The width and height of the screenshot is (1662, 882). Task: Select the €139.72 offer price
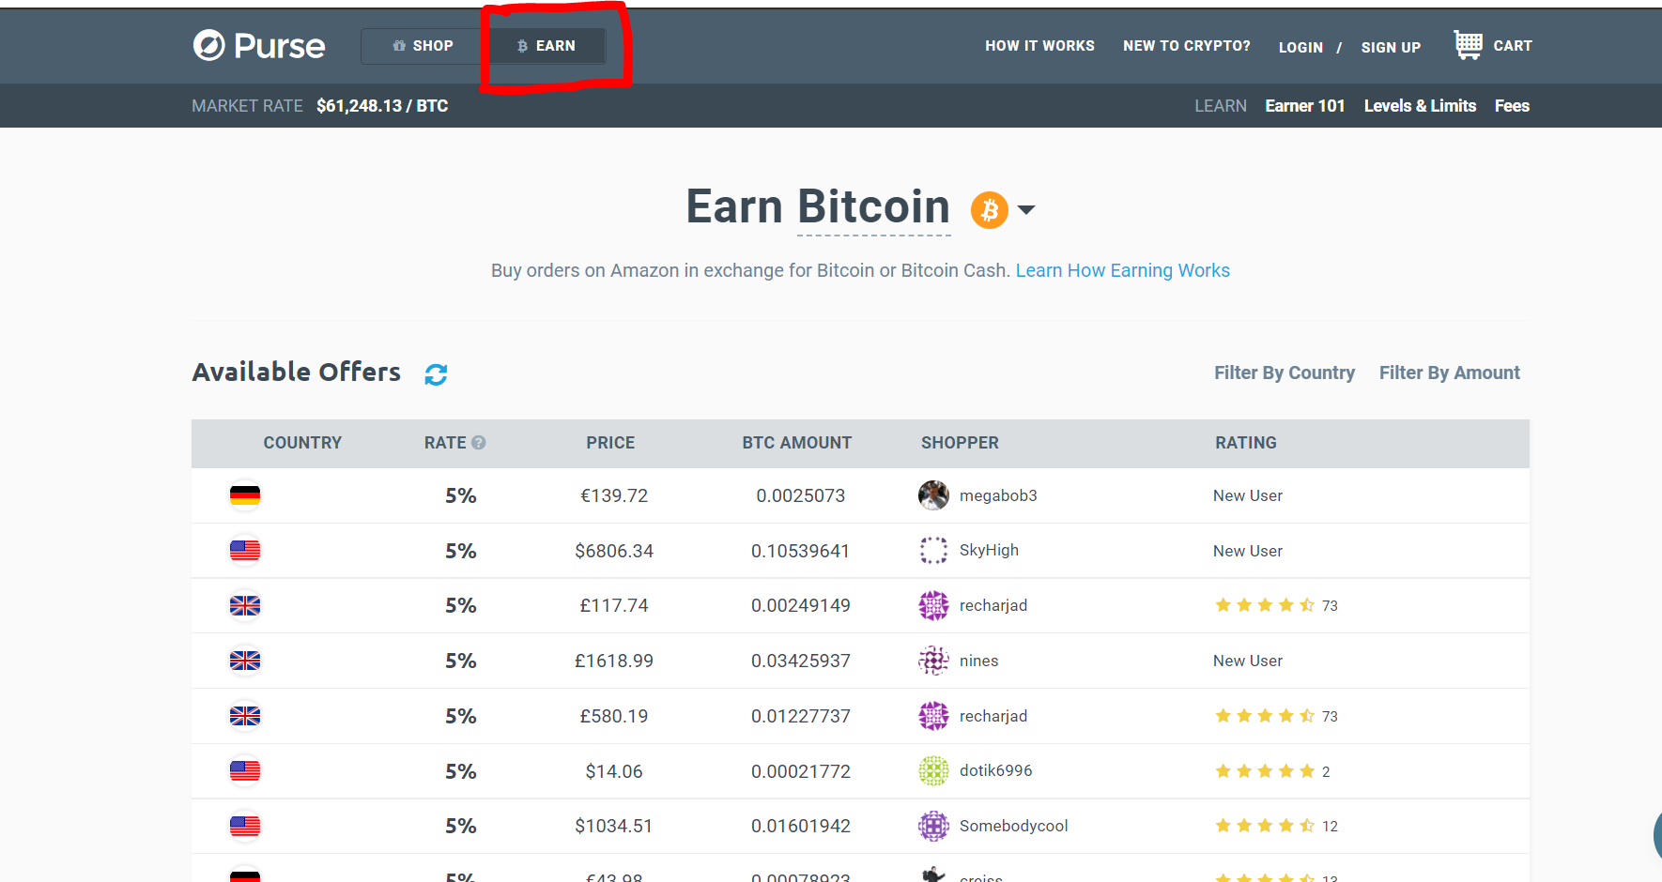coord(614,495)
